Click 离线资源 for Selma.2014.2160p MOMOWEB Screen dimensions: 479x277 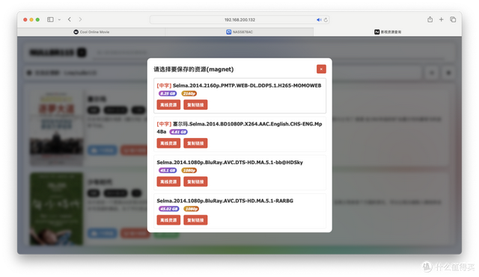click(168, 105)
